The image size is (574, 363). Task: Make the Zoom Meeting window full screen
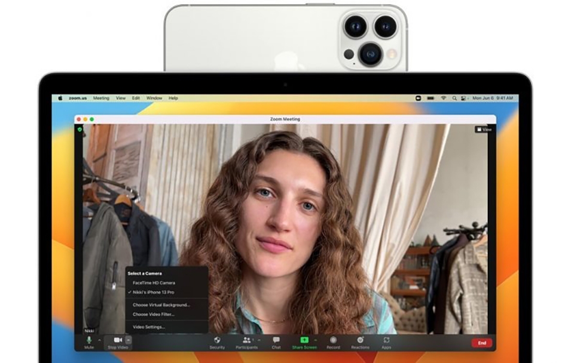click(x=92, y=119)
